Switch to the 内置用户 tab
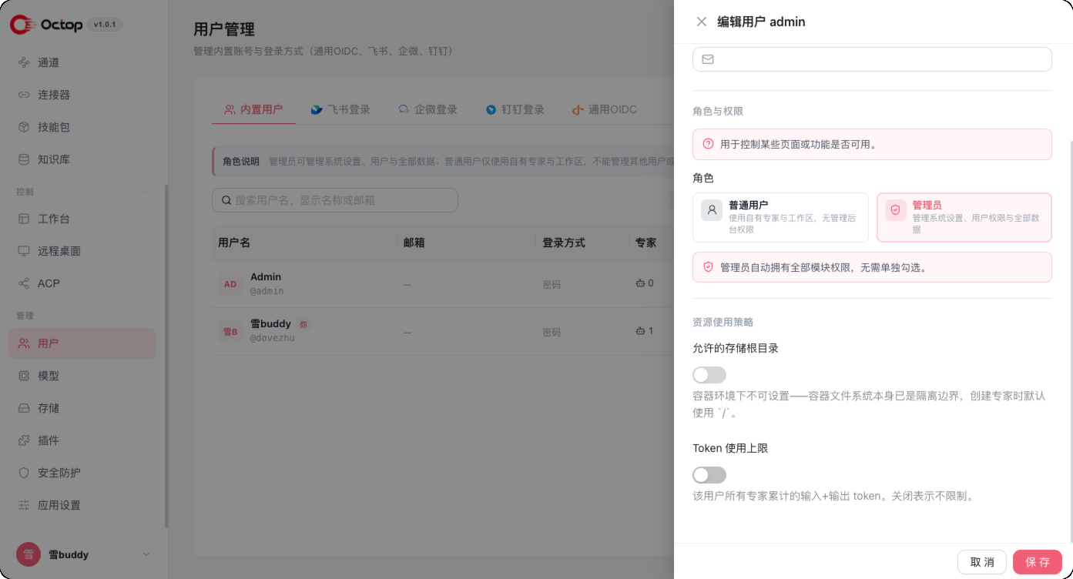Screen dimensions: 1073x579 pyautogui.click(x=253, y=109)
